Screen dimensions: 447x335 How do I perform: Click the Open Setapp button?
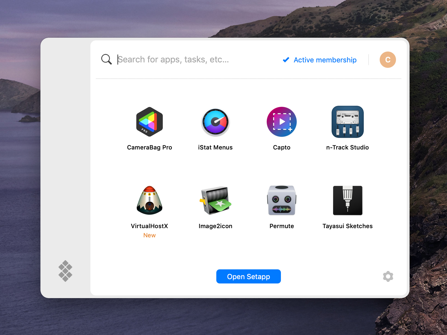[249, 276]
